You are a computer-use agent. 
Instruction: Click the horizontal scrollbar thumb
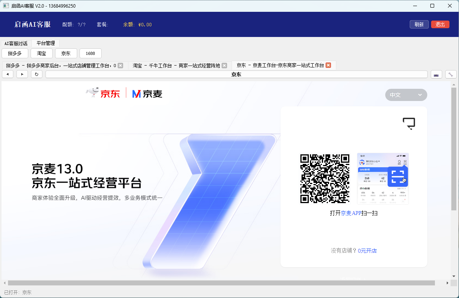point(221,283)
